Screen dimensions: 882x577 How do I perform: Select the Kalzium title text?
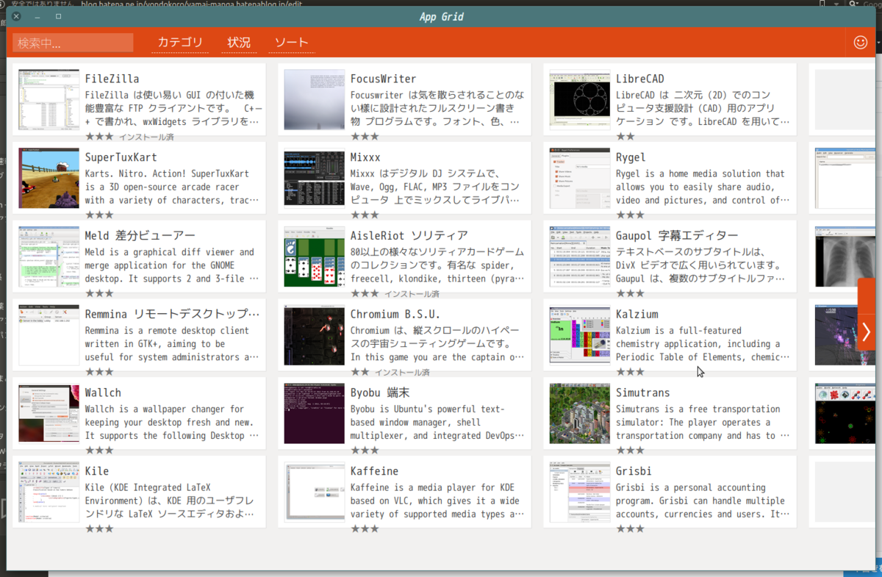coord(637,314)
